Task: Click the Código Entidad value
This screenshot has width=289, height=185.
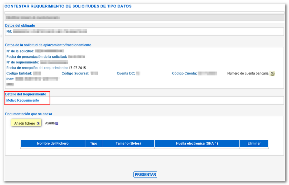Action: [x=37, y=73]
